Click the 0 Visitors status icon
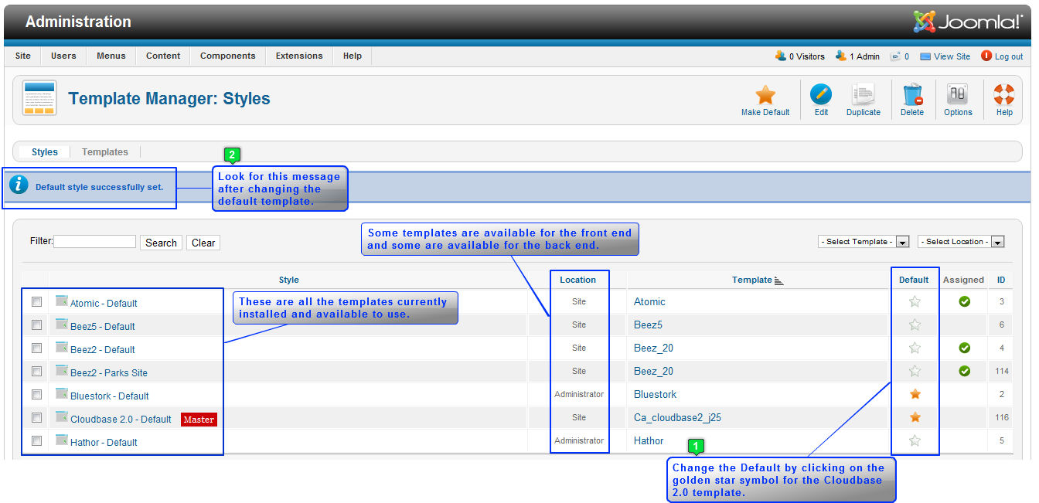Viewport: 1039px width, 503px height. [x=781, y=56]
